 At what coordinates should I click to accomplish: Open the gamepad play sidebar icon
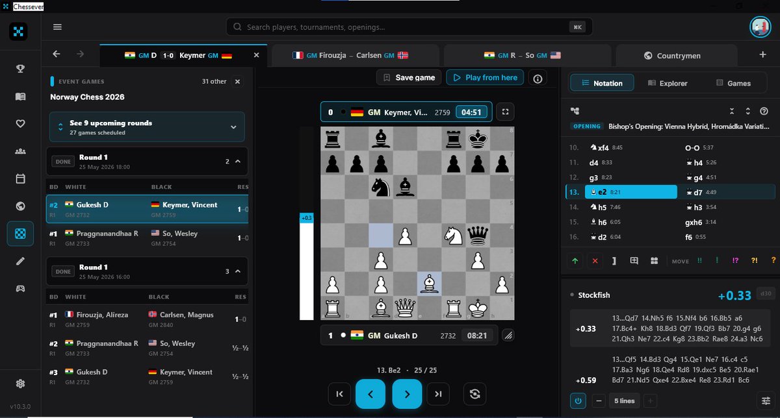click(x=20, y=288)
